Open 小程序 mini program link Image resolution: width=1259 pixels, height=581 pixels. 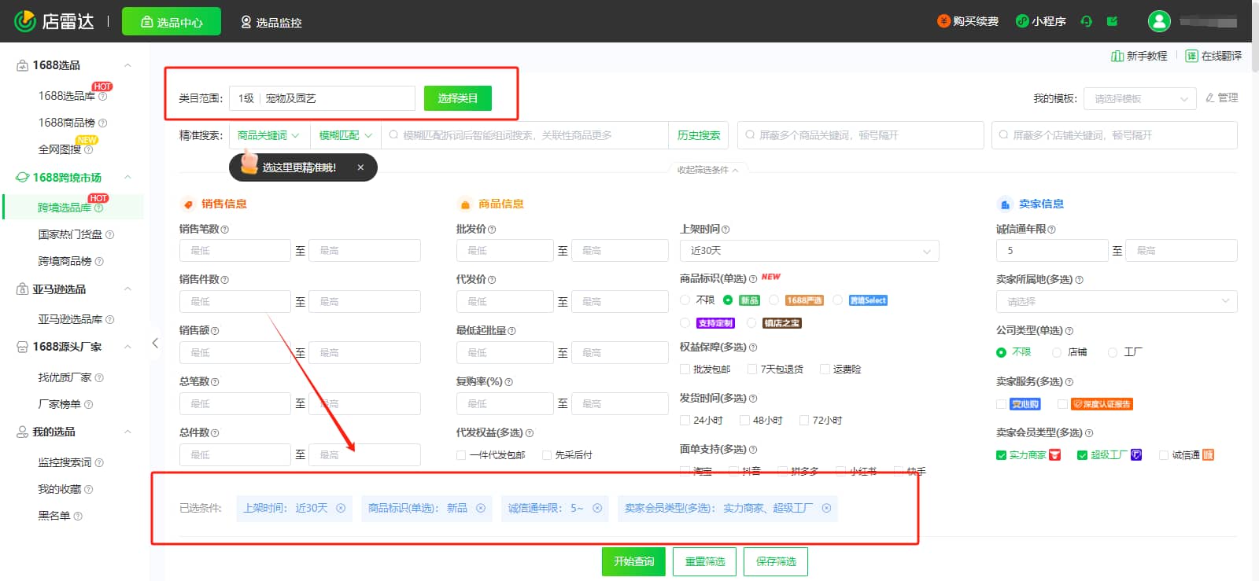1041,21
